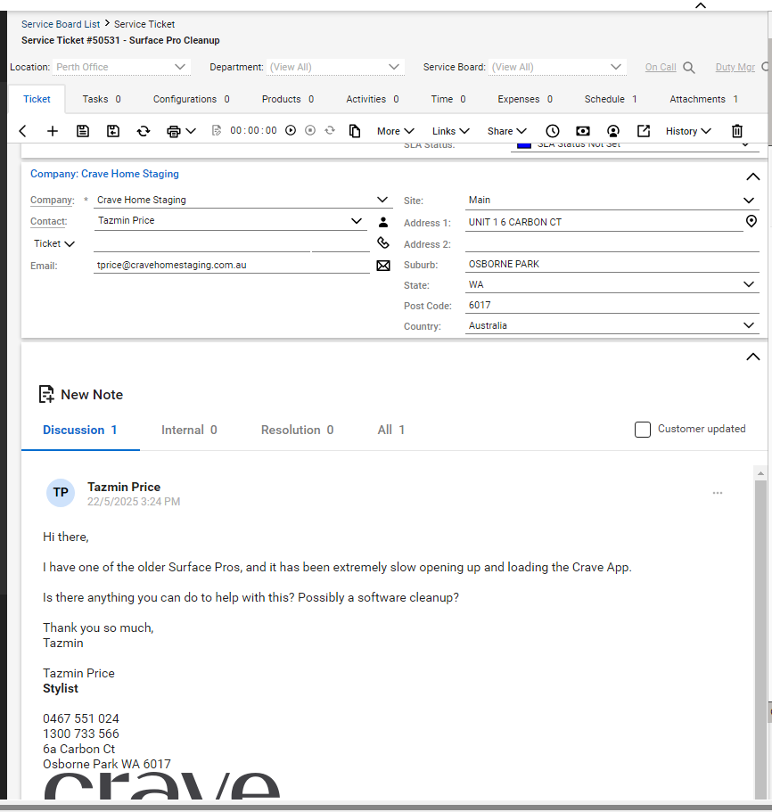This screenshot has height=812, width=772.
Task: Save the ticket with the floppy disk icon
Action: point(83,131)
